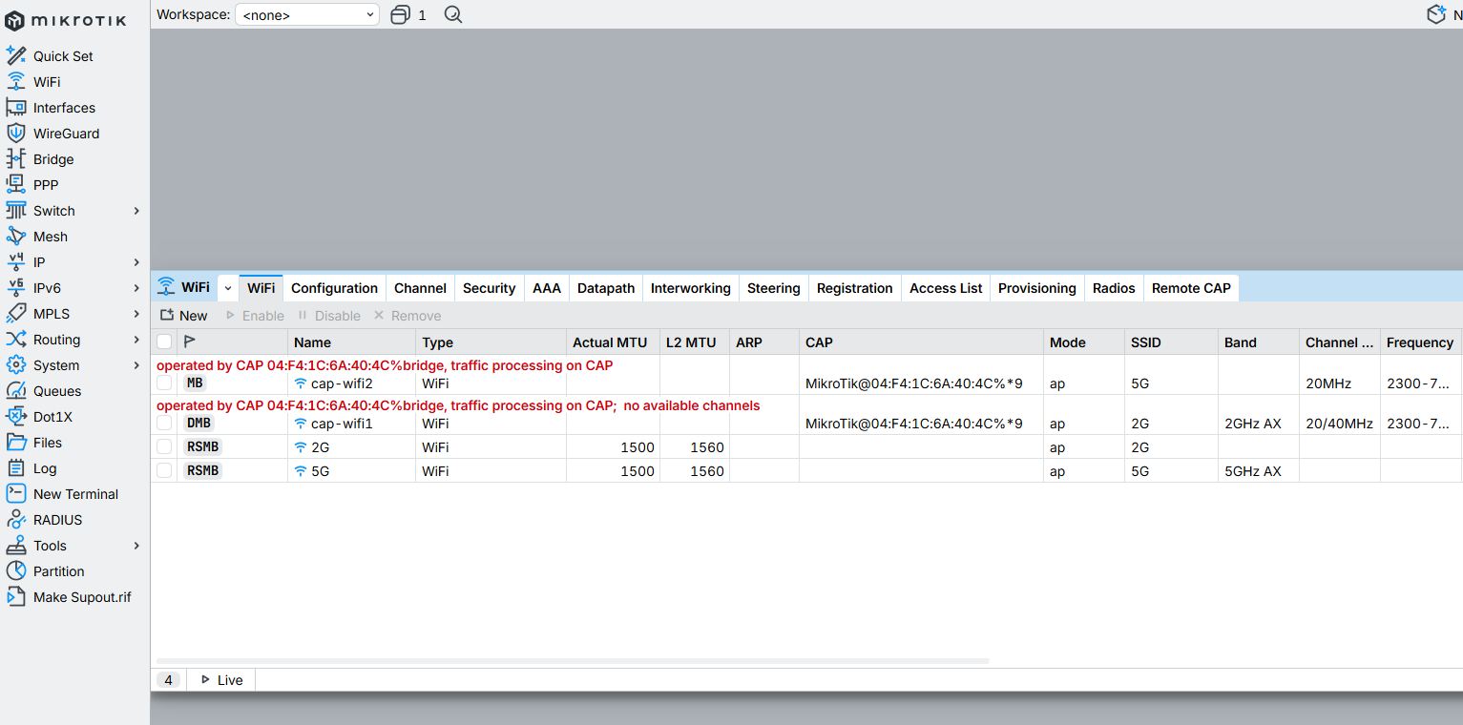Open WireGuard shield icon

16,133
